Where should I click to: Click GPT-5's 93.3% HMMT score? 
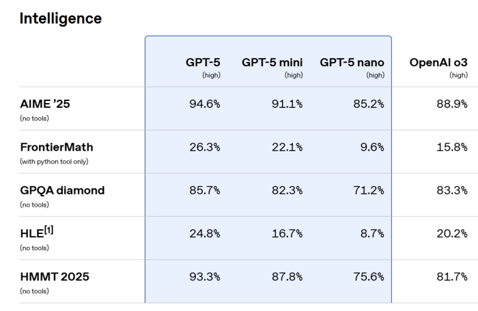(x=204, y=277)
